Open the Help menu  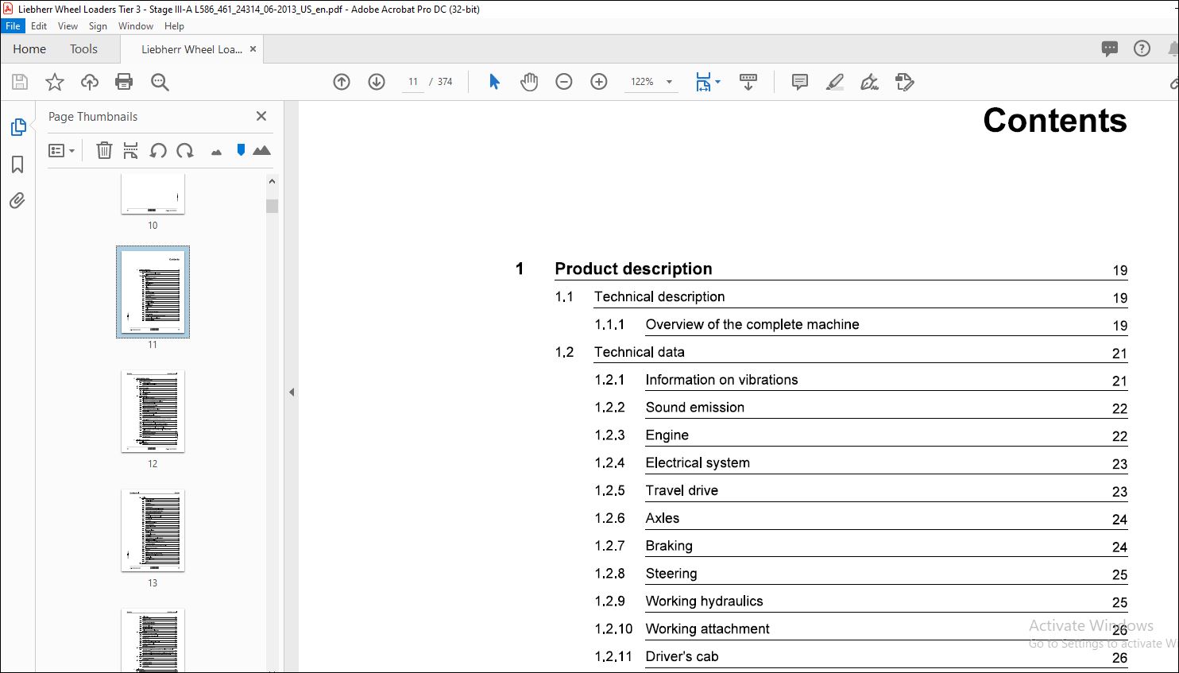pos(174,25)
